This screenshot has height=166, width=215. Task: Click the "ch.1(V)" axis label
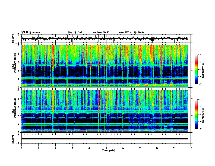pyautogui.click(x=13, y=39)
